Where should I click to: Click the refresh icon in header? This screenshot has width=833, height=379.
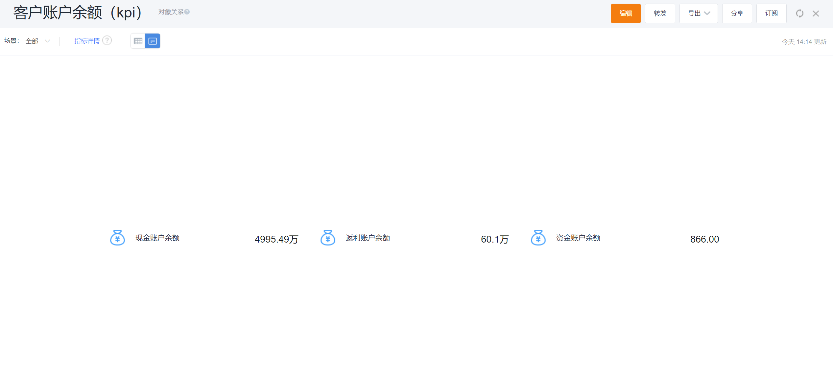(799, 13)
